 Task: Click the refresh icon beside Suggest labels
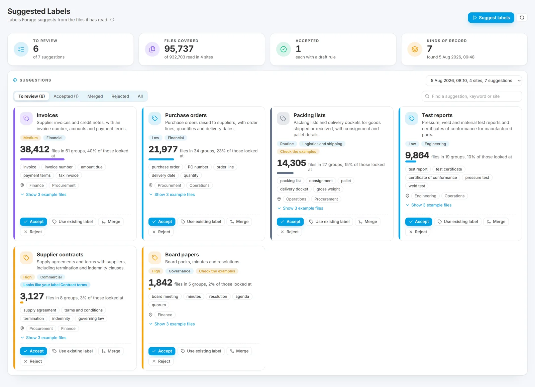point(522,18)
